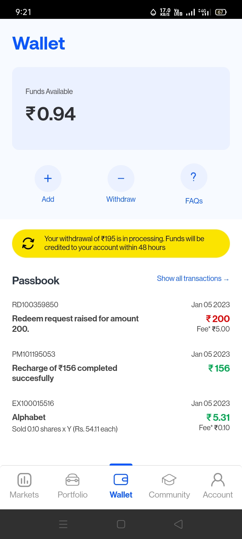Tap the Add funds plus icon

(48, 178)
